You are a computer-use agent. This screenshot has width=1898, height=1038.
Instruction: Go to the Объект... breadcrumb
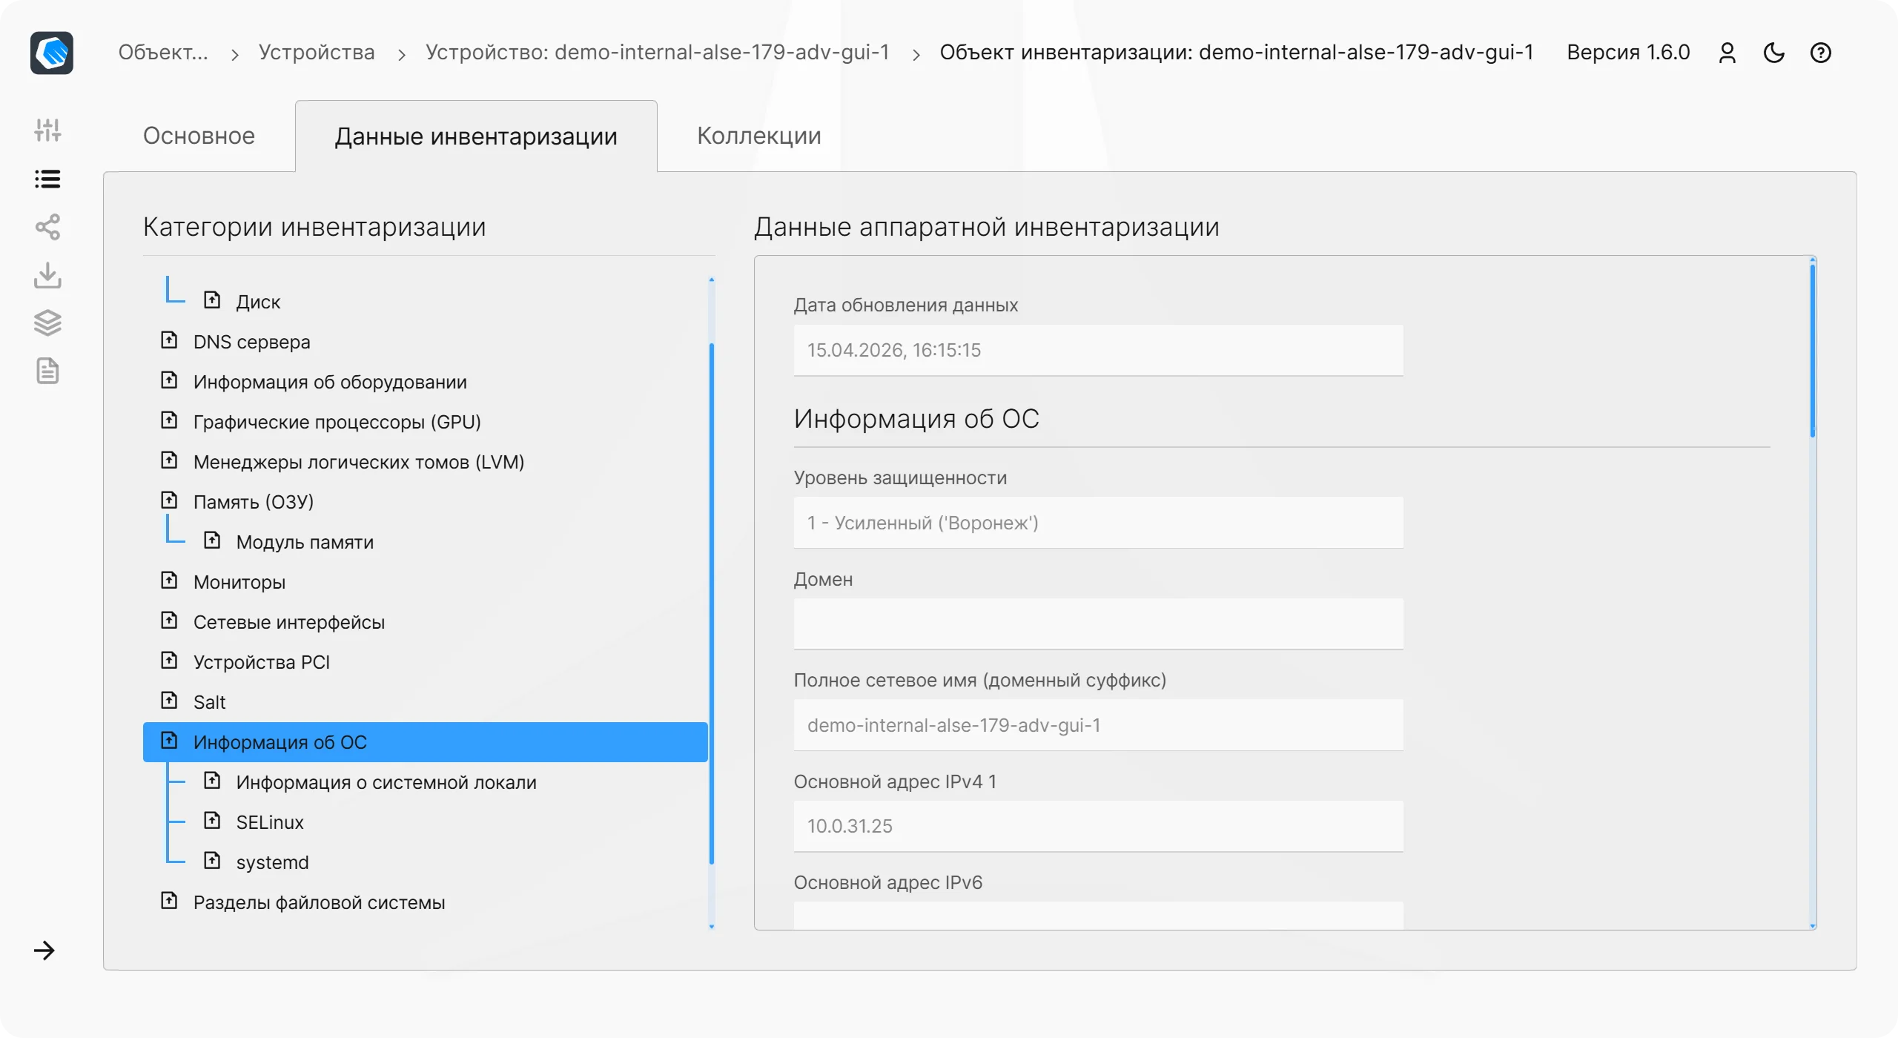[x=163, y=53]
